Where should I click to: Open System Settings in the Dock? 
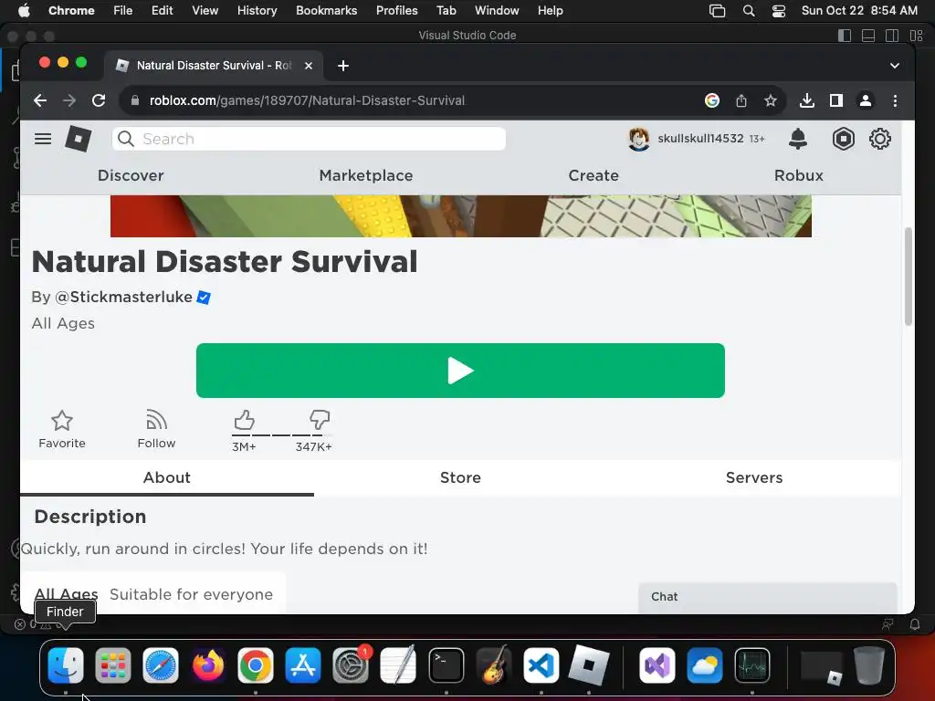click(x=351, y=665)
